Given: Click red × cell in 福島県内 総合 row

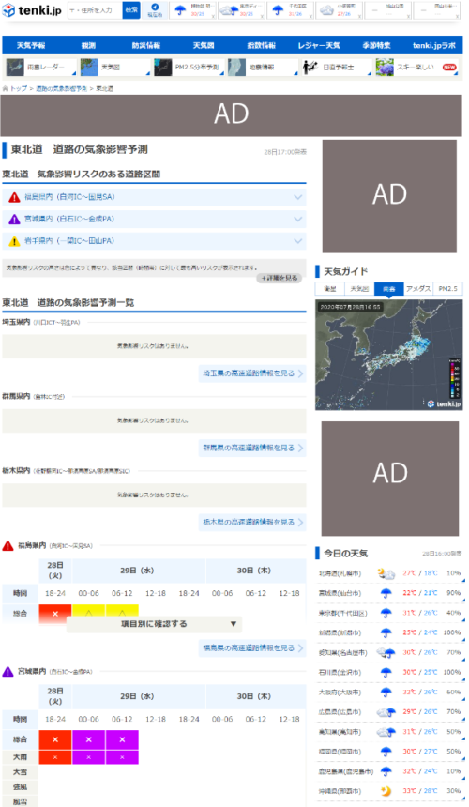Looking at the screenshot, I should 55,614.
